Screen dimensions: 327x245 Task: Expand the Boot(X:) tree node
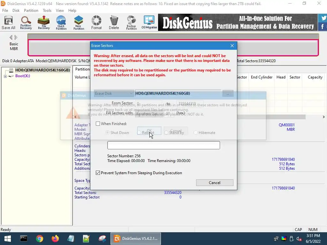[5, 76]
